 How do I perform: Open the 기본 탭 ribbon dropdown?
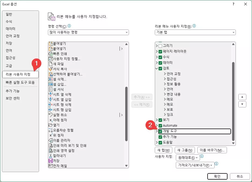(195, 32)
